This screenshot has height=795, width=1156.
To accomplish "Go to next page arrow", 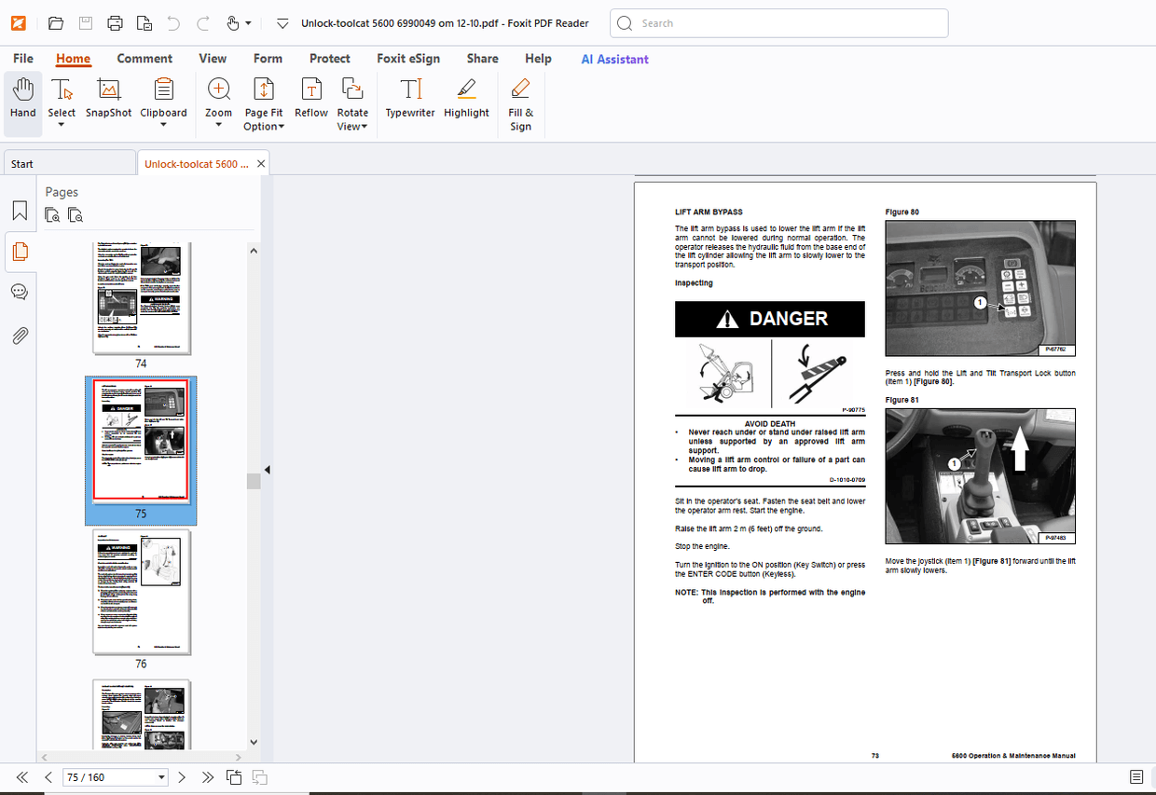I will [x=182, y=777].
